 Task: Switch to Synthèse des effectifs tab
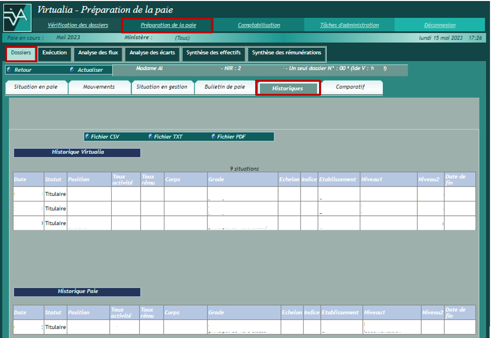(213, 53)
